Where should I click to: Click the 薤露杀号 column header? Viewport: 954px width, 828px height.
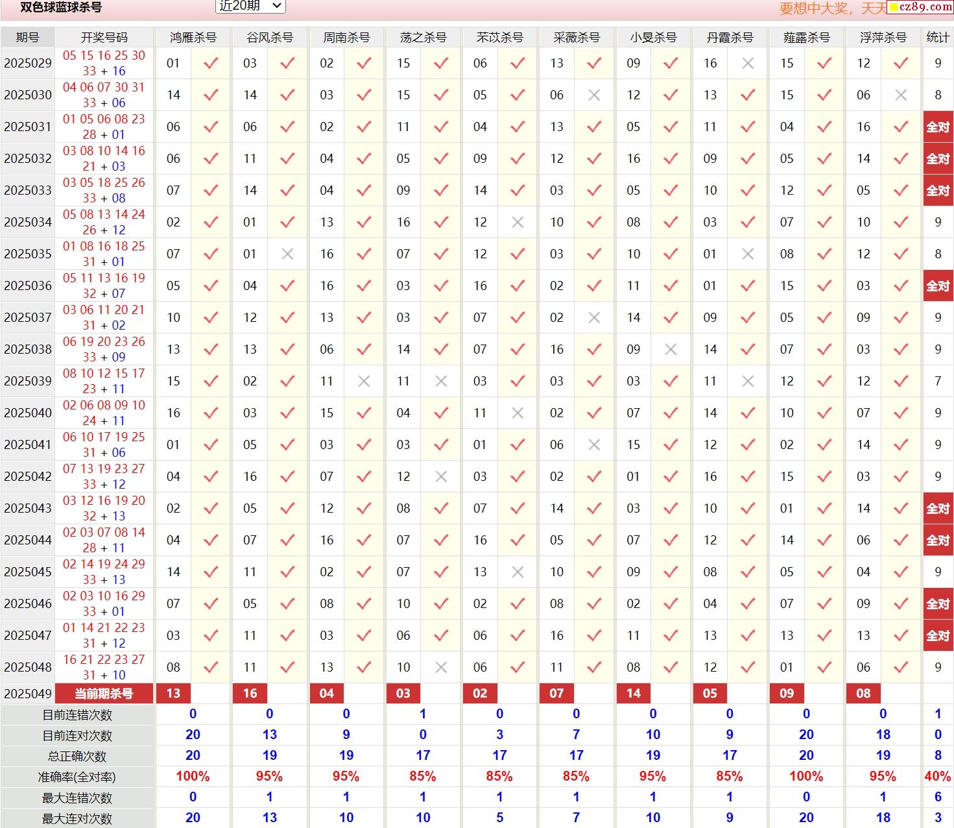(806, 38)
